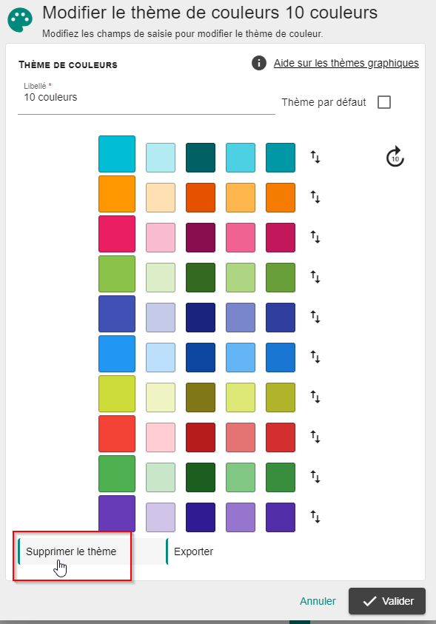Click the info icon beside the help link
Image resolution: width=436 pixels, height=624 pixels.
coord(258,63)
